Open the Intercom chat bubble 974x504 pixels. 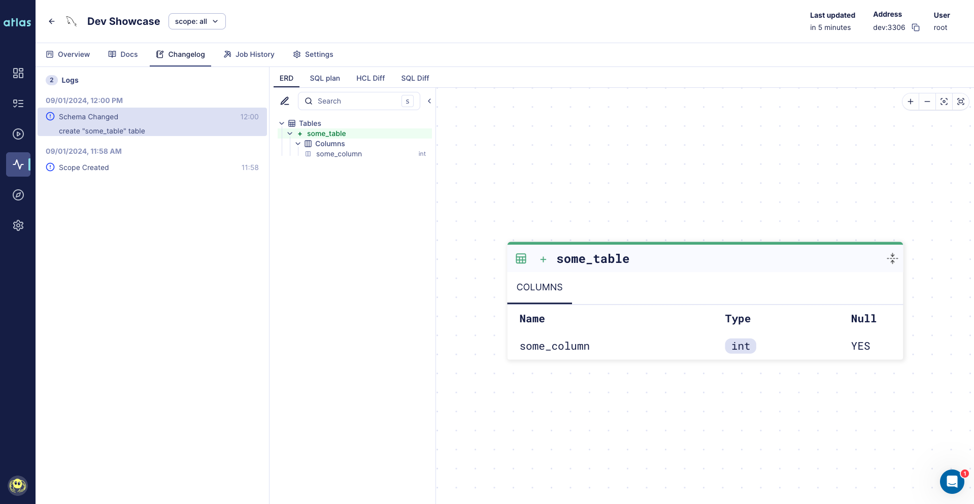[x=951, y=482]
